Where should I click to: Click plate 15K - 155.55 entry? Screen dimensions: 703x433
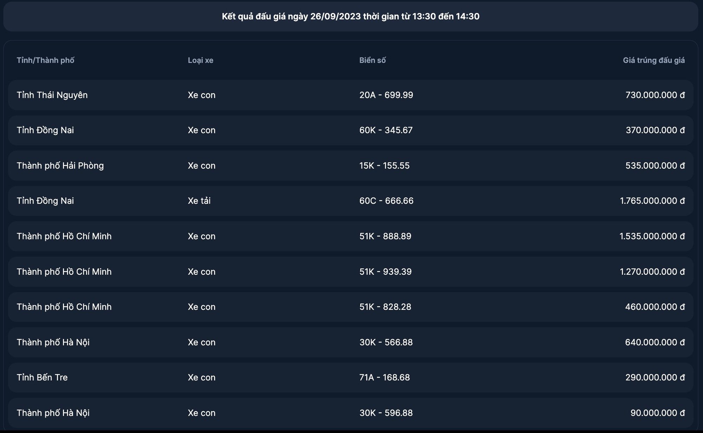pos(384,166)
